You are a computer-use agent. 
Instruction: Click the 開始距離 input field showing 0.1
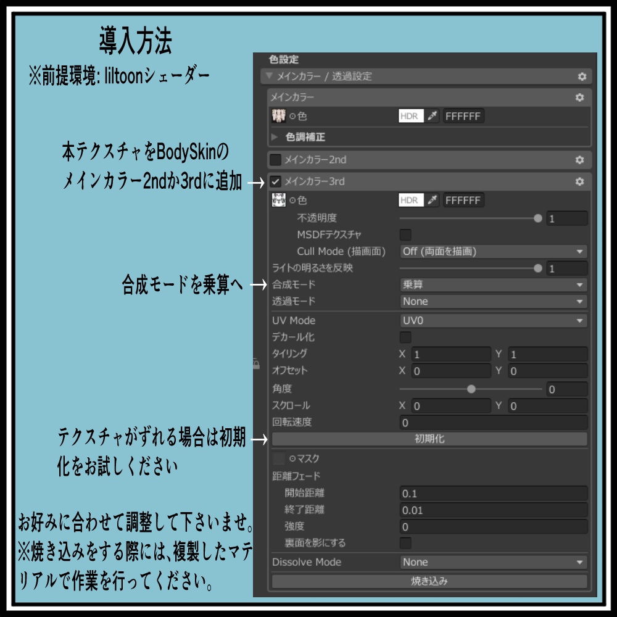[x=493, y=493]
